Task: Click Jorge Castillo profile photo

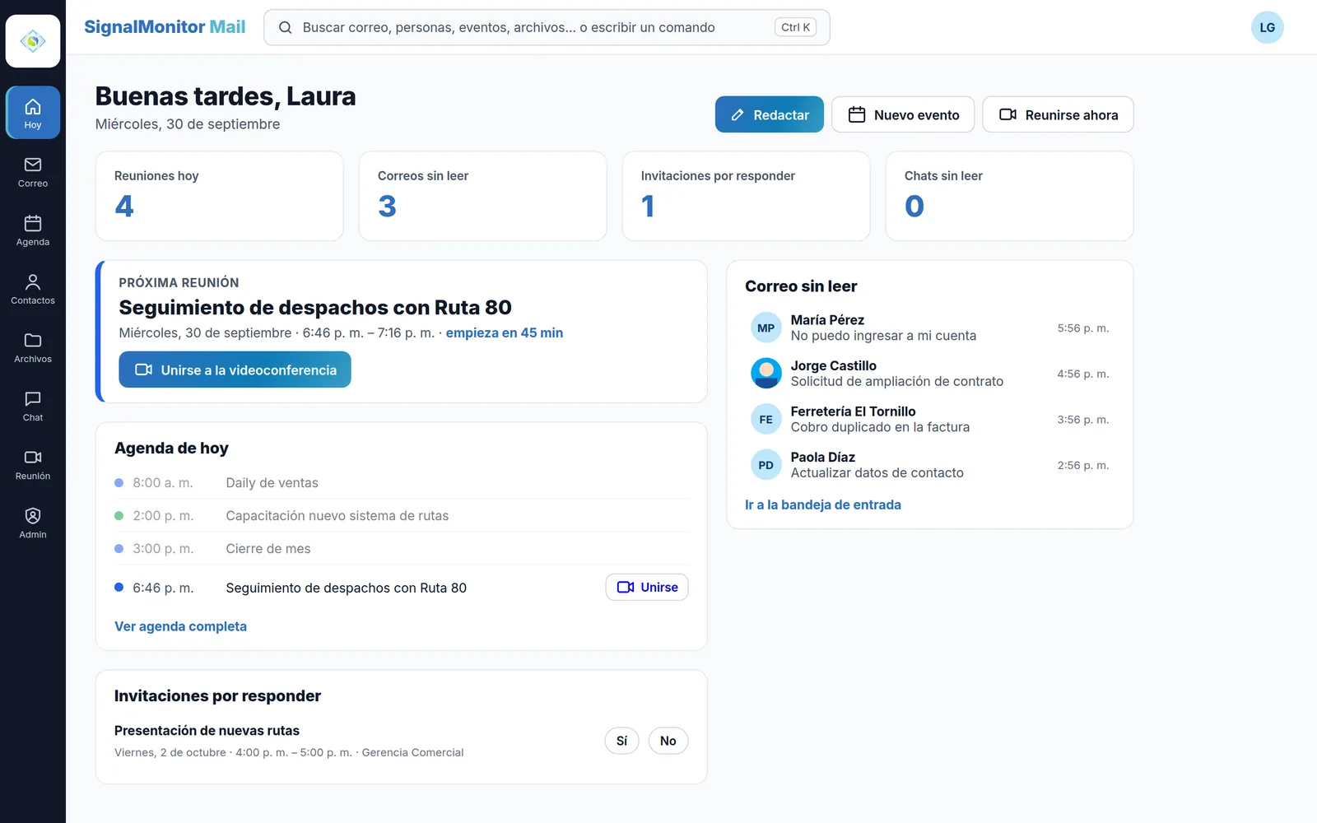Action: tap(766, 374)
